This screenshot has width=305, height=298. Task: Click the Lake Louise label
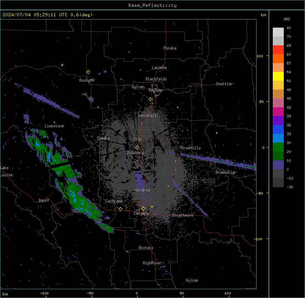(x=6, y=171)
